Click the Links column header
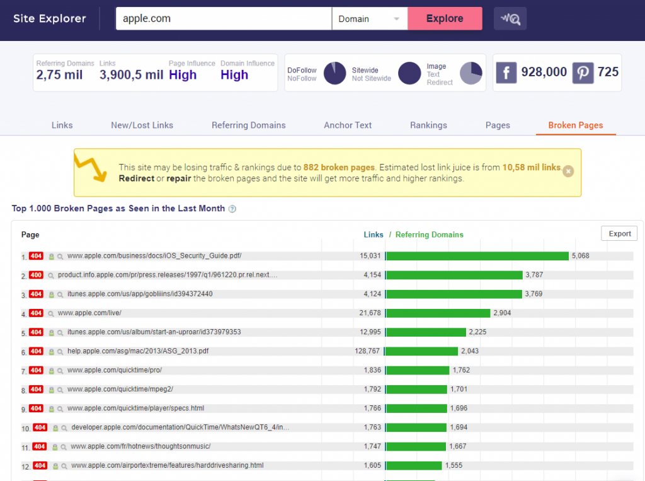645x481 pixels. (374, 235)
